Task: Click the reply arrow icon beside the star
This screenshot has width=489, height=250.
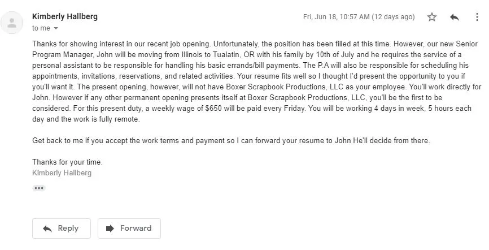Action: pyautogui.click(x=455, y=17)
